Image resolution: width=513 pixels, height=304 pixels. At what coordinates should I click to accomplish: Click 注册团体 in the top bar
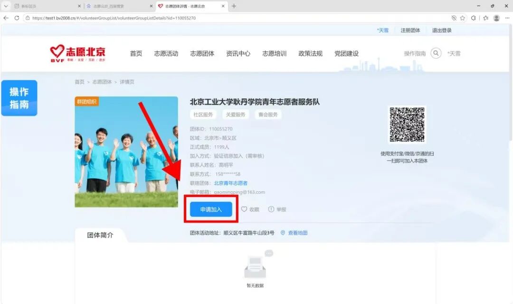410,30
